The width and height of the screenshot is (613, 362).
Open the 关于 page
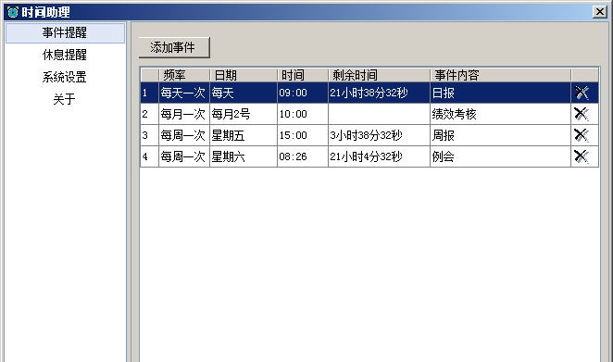pos(66,99)
